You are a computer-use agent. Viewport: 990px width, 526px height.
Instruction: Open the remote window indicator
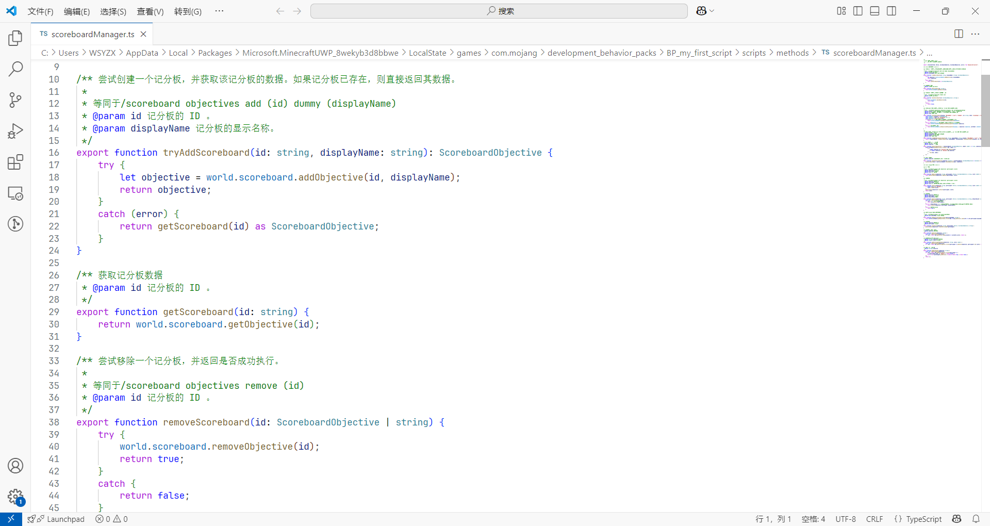tap(11, 519)
